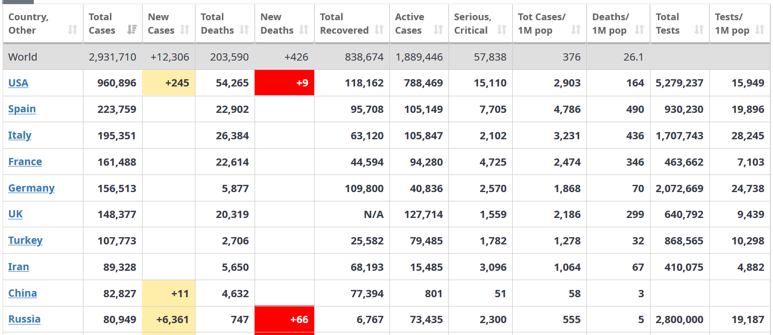Click Iran total deaths 5,650
This screenshot has height=335, width=773.
235,267
